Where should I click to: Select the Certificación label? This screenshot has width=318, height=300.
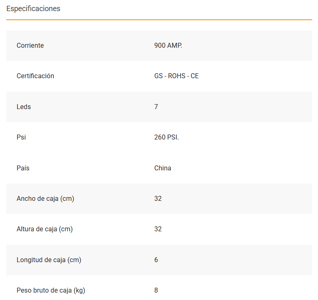click(x=35, y=76)
